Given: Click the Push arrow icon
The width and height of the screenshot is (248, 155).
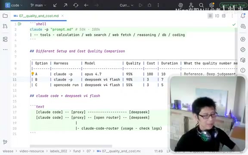Looking at the screenshot, I should point(65,5).
